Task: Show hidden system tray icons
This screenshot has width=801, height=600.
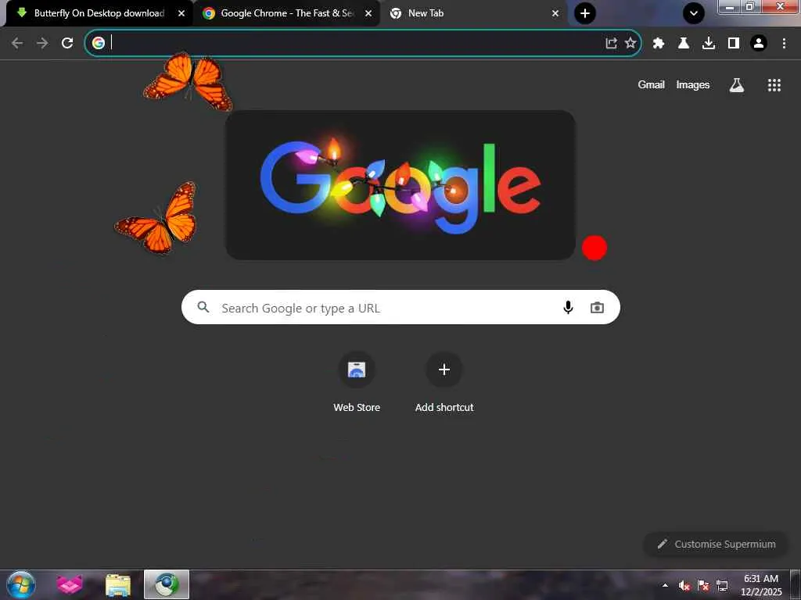Action: 665,585
